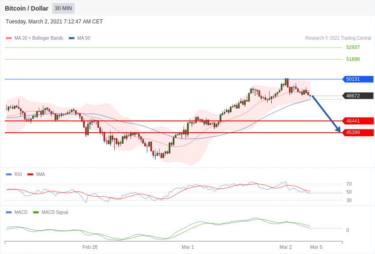This screenshot has width=375, height=254.
Task: Click the red 45399 support price tag
Action: (358, 132)
